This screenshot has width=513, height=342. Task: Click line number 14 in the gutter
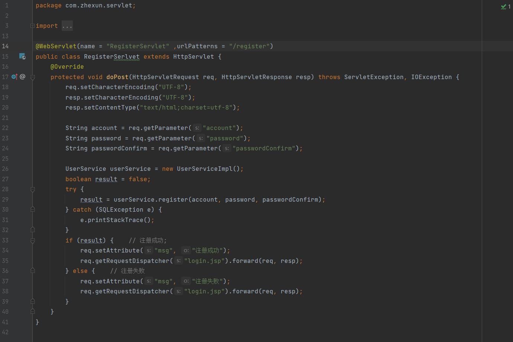[x=5, y=46]
